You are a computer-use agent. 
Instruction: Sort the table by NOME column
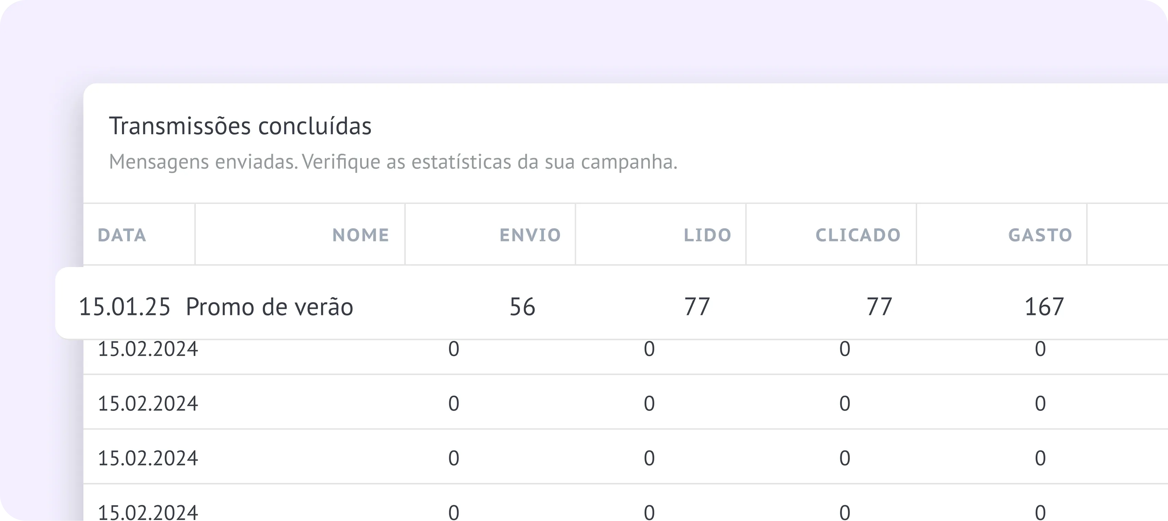(360, 235)
